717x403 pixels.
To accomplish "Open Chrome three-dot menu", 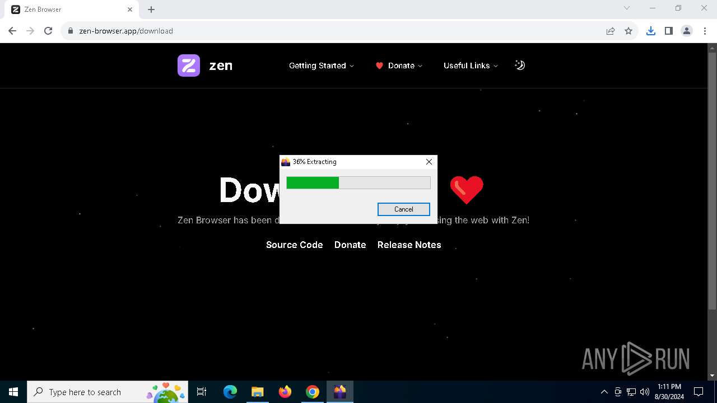I will click(705, 31).
